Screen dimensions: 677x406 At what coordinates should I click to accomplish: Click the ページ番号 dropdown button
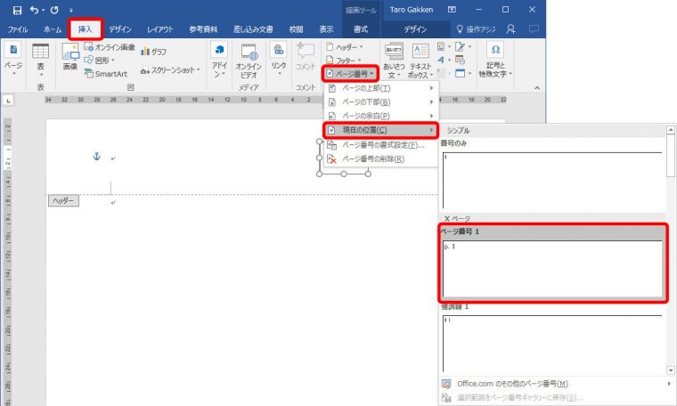tap(350, 74)
